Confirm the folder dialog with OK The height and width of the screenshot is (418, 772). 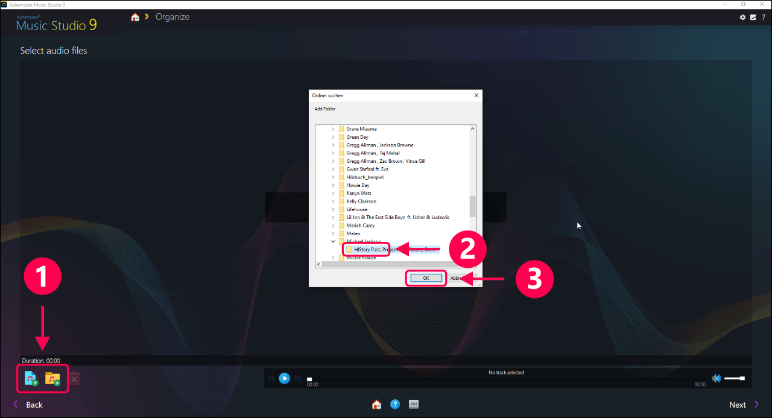pos(426,278)
